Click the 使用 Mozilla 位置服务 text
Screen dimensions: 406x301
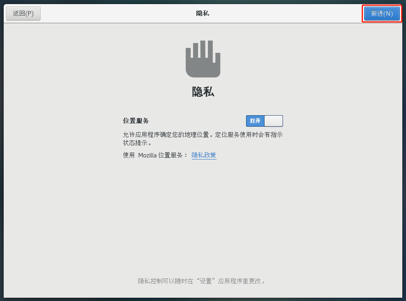click(x=155, y=155)
